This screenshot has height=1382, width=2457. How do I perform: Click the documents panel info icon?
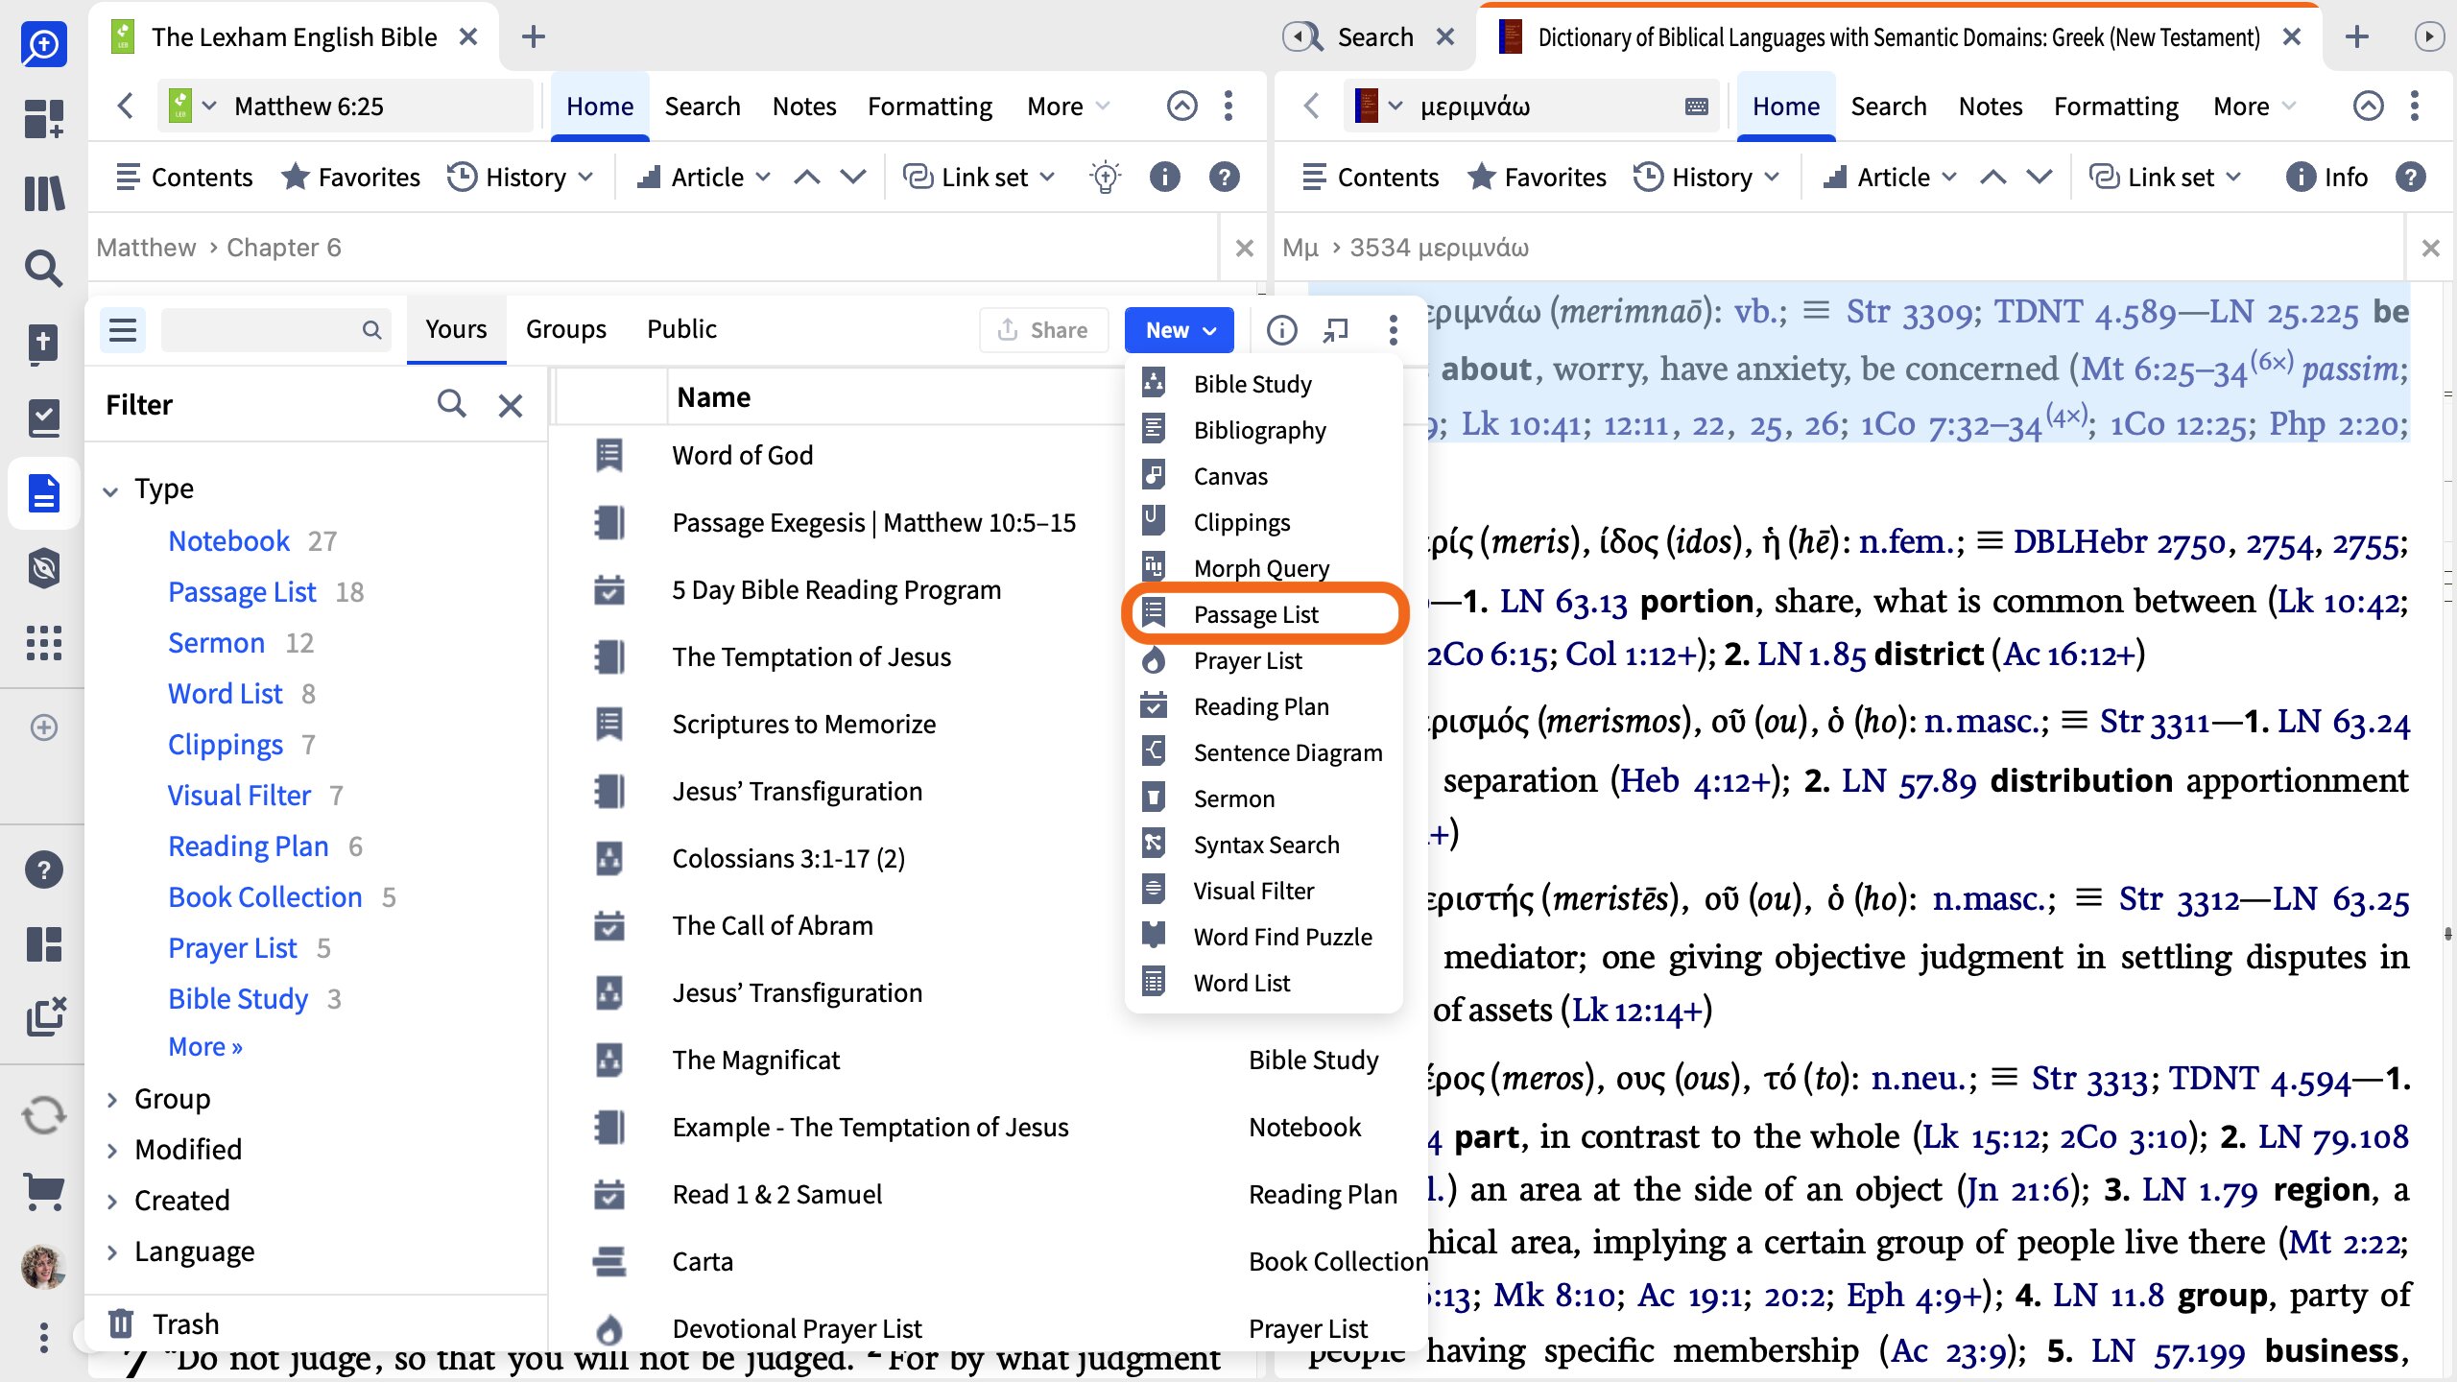[x=1281, y=330]
